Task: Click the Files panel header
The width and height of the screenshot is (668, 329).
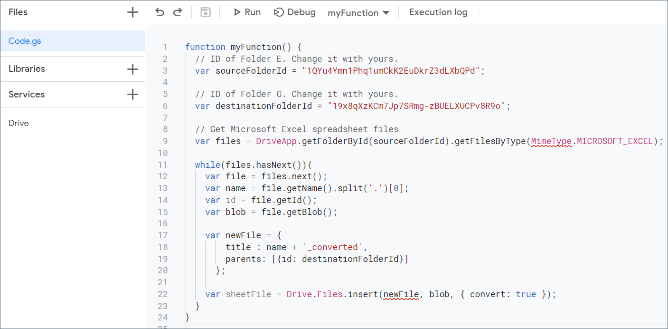Action: pyautogui.click(x=18, y=12)
